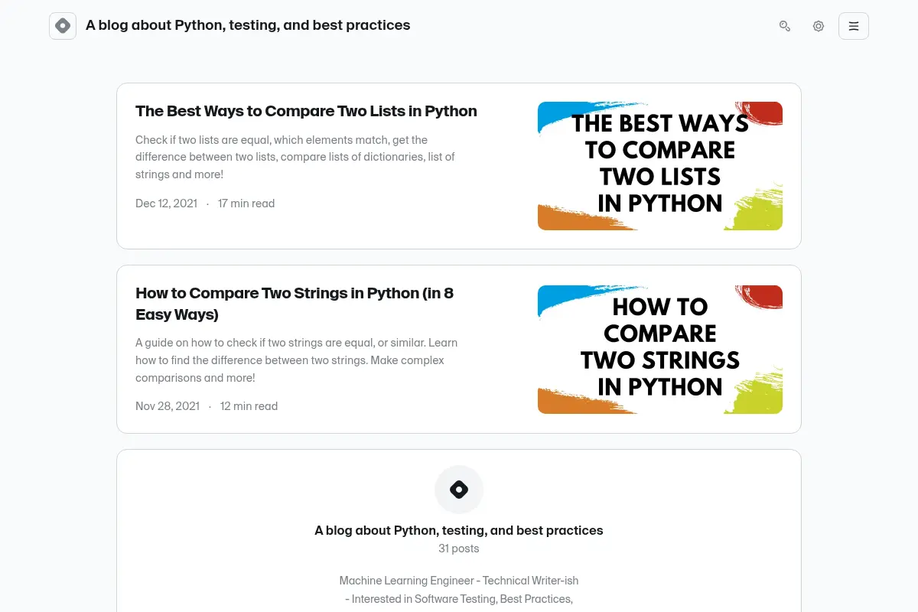This screenshot has width=918, height=612.
Task: Click the round blog avatar in profile card
Action: tap(459, 490)
